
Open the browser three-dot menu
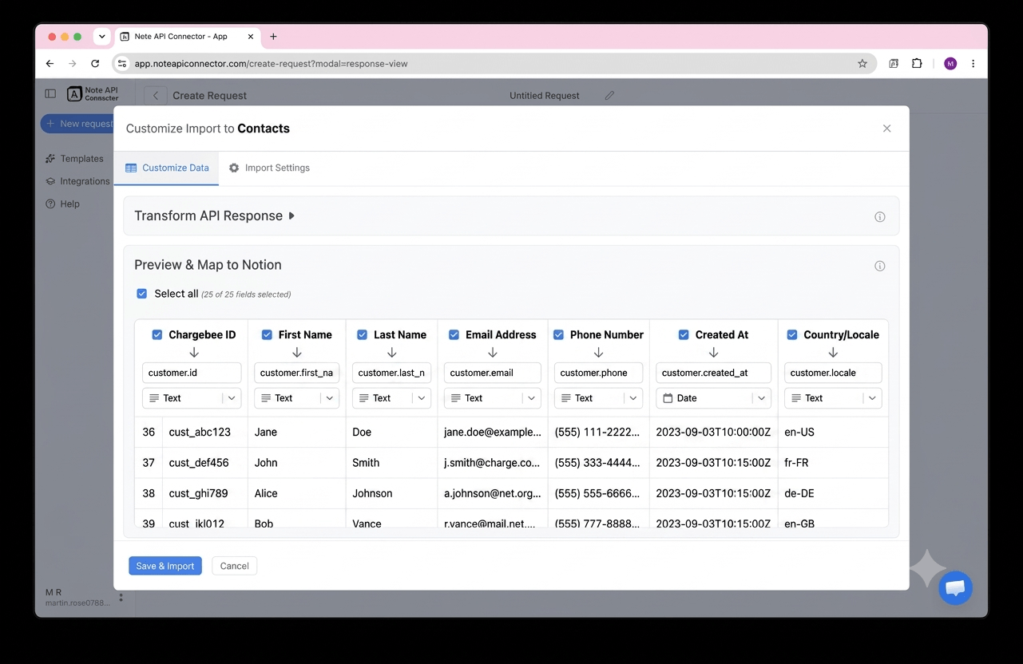973,64
